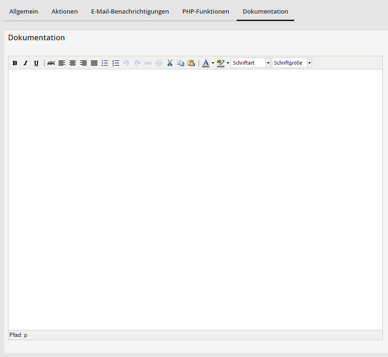Apply the highlight background color

pos(221,63)
